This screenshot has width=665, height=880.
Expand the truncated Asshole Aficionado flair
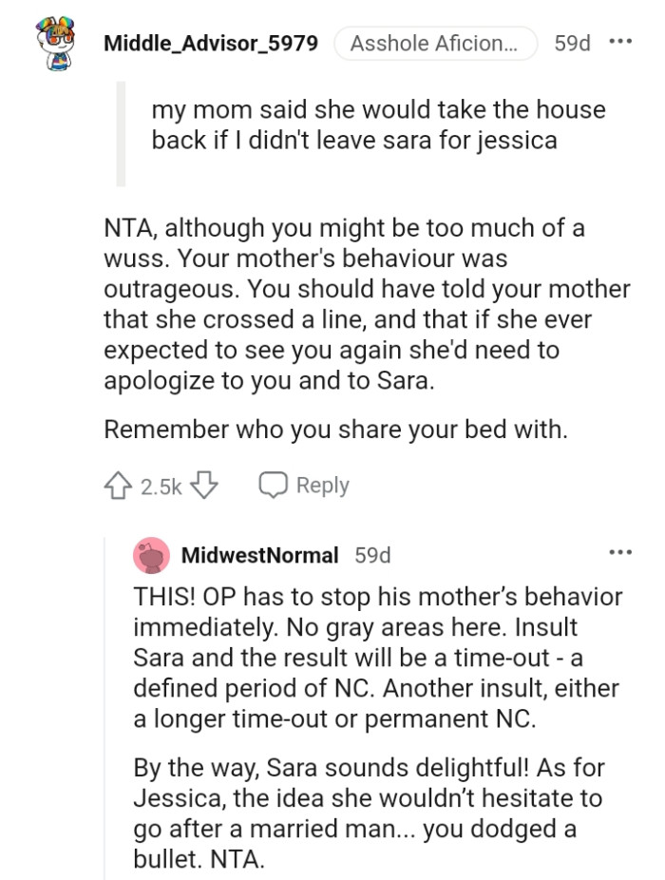(x=435, y=42)
